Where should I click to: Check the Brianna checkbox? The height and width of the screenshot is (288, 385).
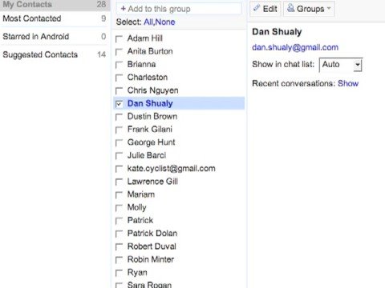point(119,65)
